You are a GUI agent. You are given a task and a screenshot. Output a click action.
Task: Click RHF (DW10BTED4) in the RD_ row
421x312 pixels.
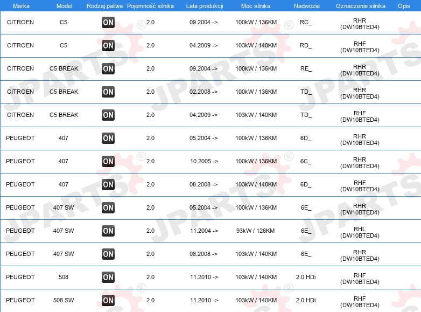(x=360, y=47)
